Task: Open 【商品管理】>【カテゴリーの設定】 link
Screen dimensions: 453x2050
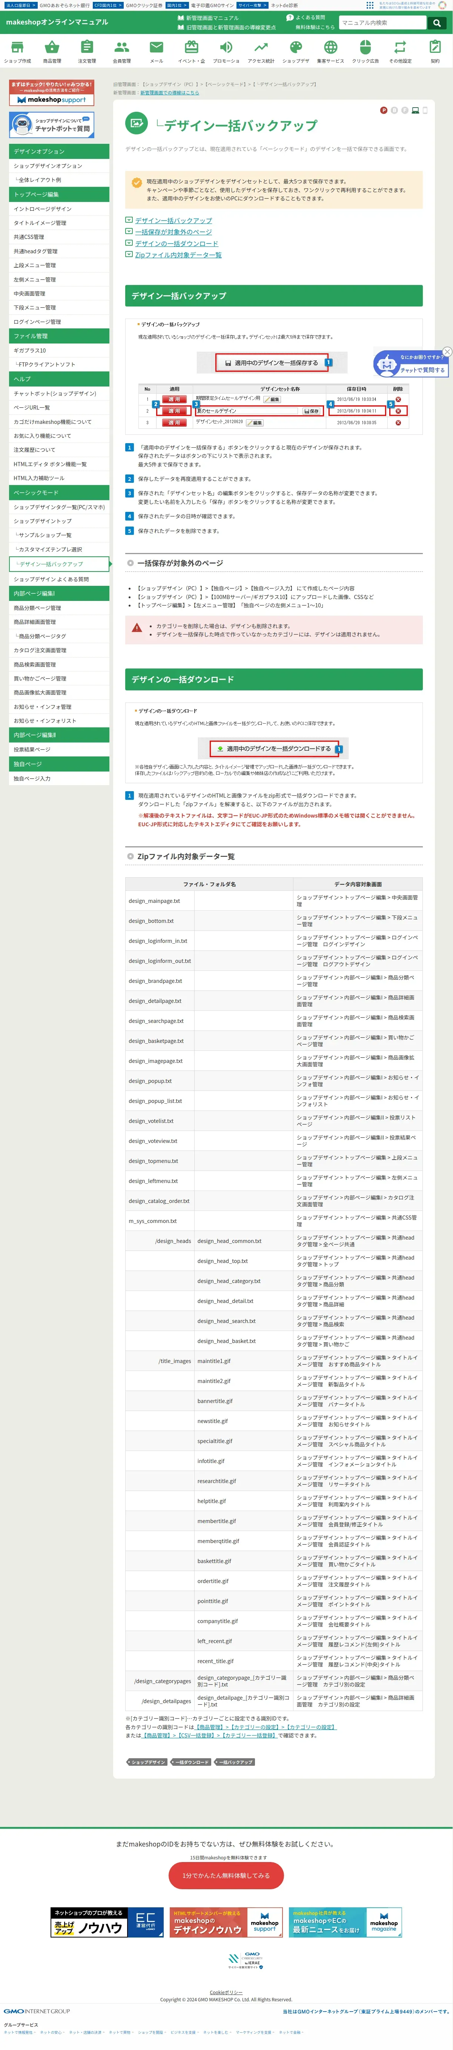Action: [x=265, y=1727]
